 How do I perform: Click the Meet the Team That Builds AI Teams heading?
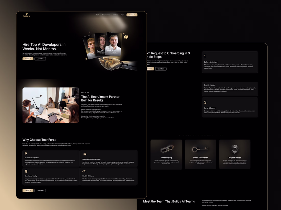click(169, 201)
